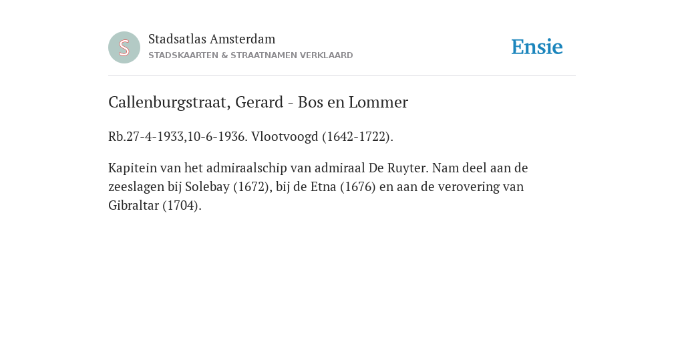Click the lifespan text (1642-1722)
Screen dimensions: 684x342
click(358, 137)
